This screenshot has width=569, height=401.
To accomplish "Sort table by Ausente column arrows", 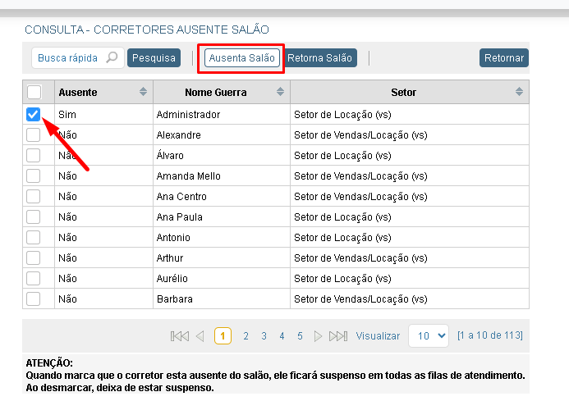I will pyautogui.click(x=144, y=92).
